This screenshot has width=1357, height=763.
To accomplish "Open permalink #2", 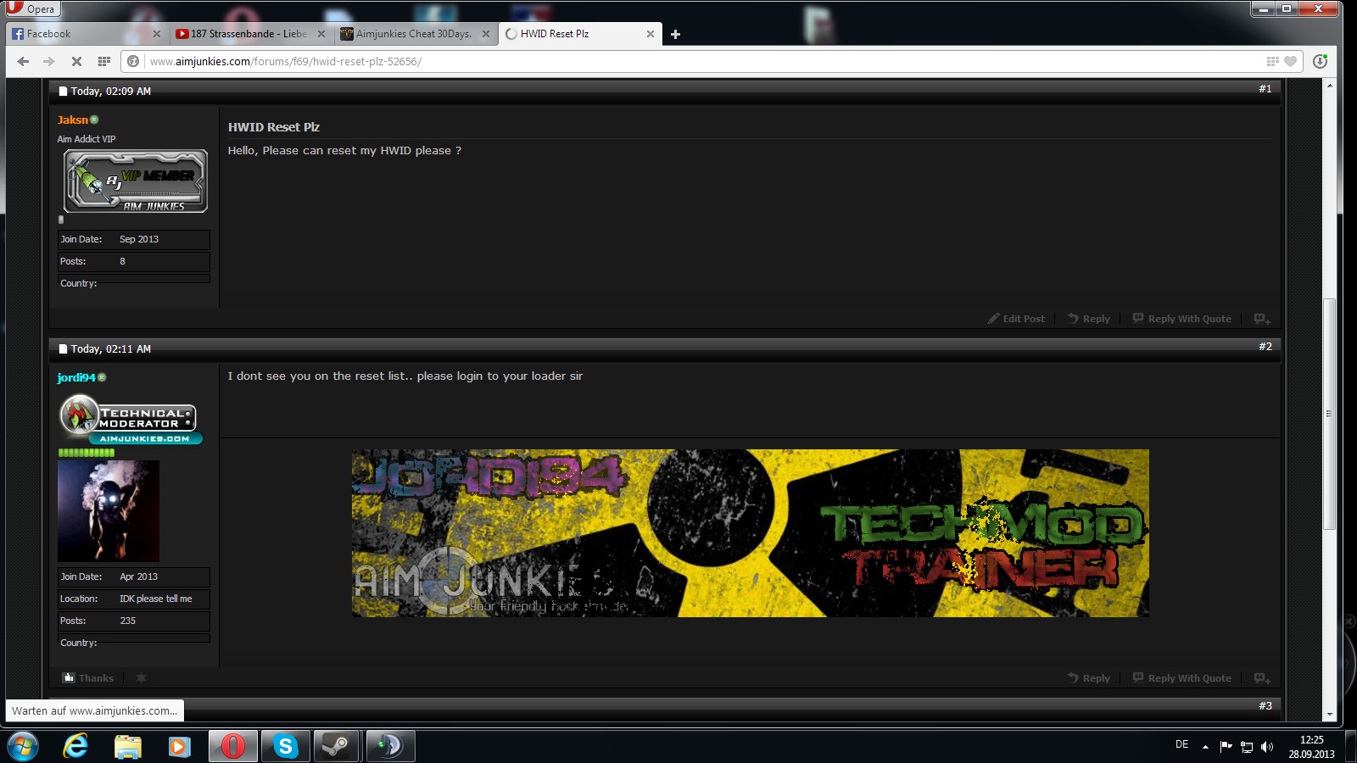I will coord(1265,347).
